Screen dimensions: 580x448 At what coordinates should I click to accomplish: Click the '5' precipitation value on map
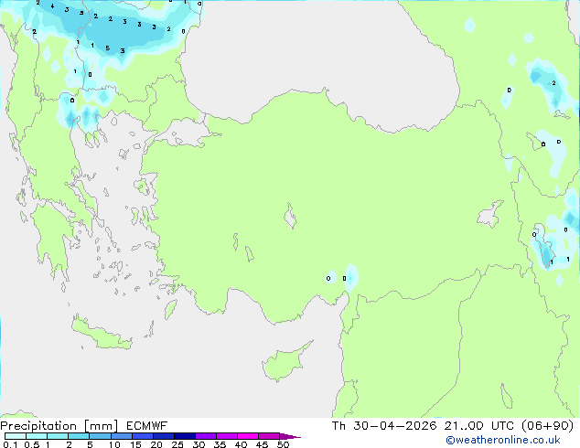pyautogui.click(x=107, y=48)
